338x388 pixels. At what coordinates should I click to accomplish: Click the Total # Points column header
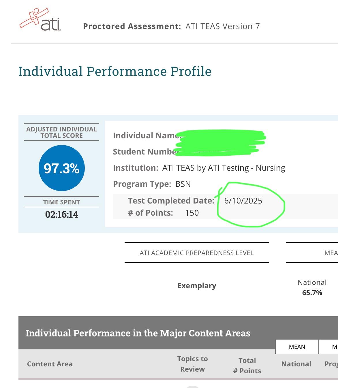[247, 365]
